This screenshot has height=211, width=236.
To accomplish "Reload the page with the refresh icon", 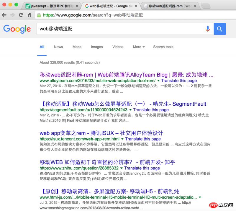I will tap(21, 15).
